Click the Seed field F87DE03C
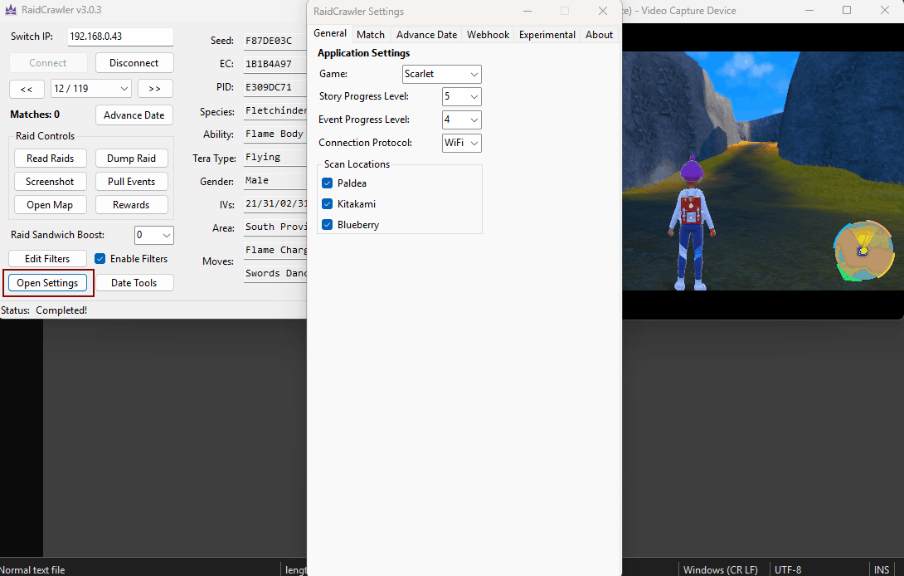The height and width of the screenshot is (576, 904). click(x=275, y=41)
